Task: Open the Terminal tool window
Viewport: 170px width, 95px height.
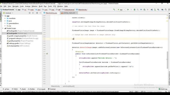Action: pos(52,89)
